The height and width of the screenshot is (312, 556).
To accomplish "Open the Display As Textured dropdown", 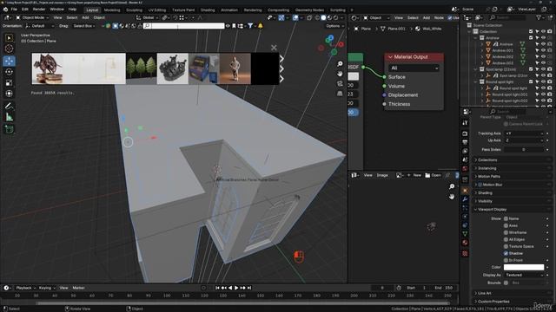I will click(x=524, y=275).
